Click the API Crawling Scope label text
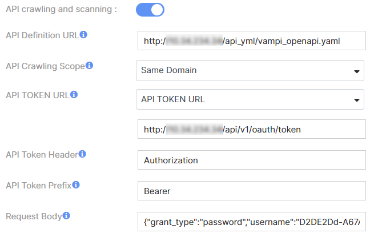Screen dimensions: 370x233 point(45,66)
